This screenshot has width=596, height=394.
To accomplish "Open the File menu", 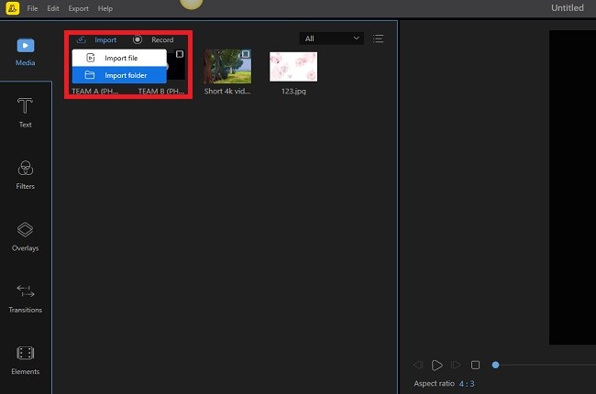I will pos(32,8).
